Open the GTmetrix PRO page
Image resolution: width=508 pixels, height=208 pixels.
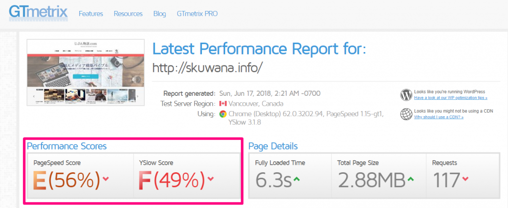[x=197, y=14]
